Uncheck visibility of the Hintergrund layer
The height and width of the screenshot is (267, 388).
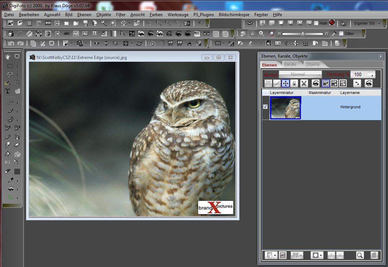pos(265,107)
